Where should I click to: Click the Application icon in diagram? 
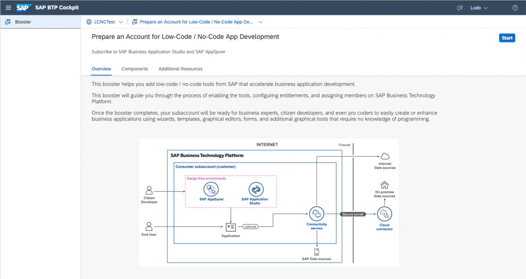coord(231,227)
